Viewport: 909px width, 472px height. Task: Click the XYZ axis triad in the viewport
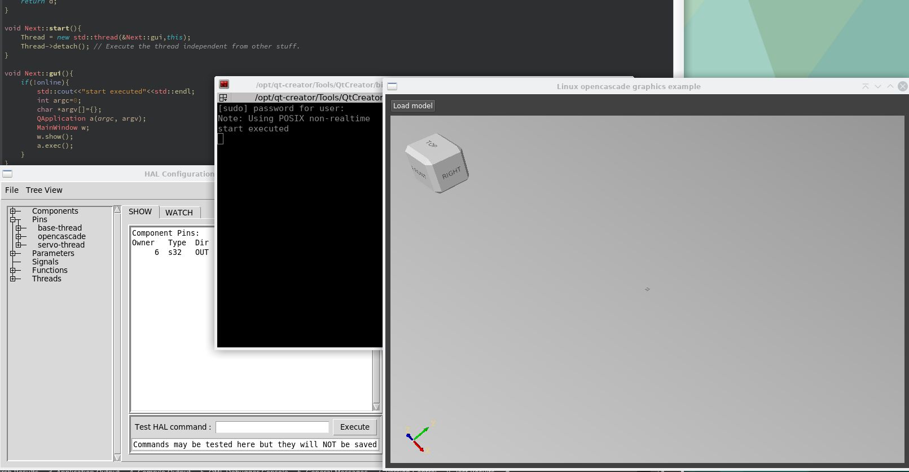pos(418,437)
